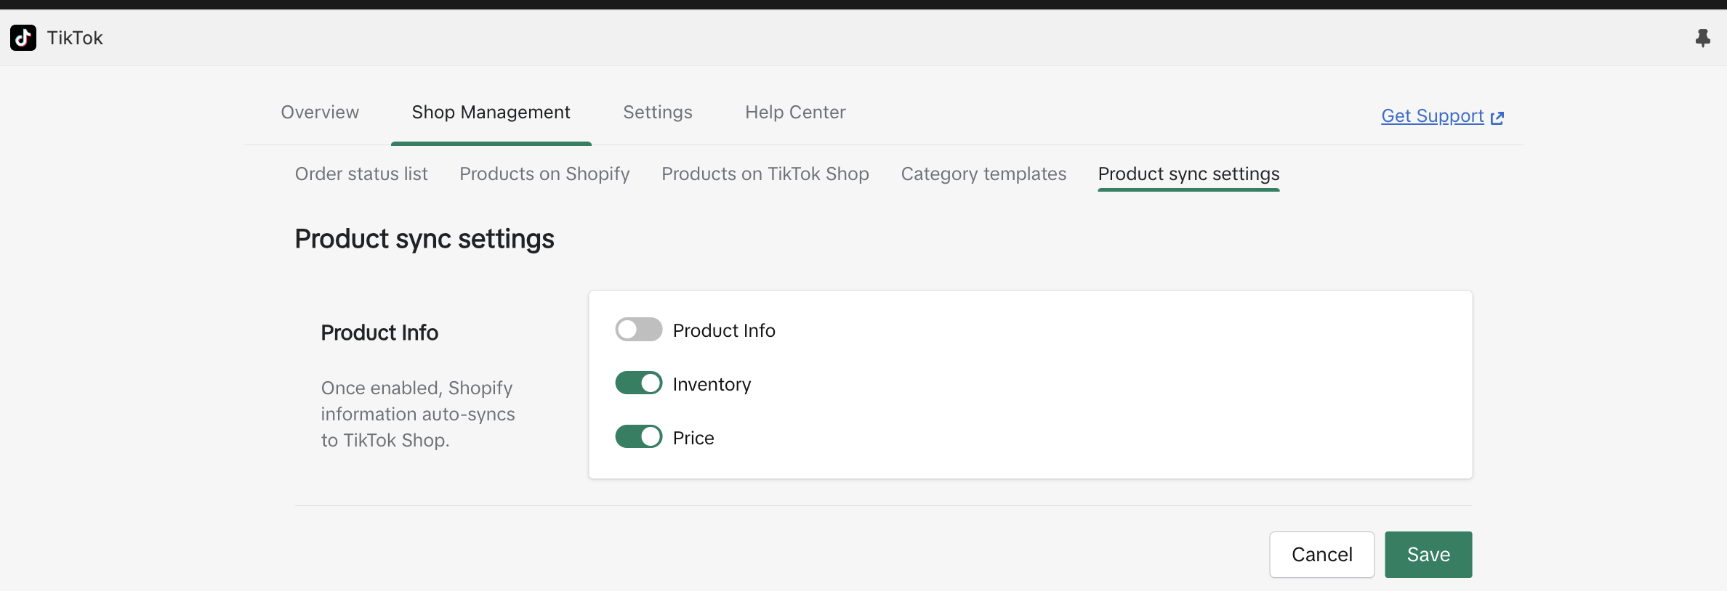Open the Settings tab
This screenshot has width=1727, height=591.
coord(657,113)
